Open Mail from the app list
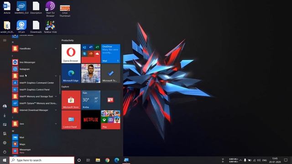The height and width of the screenshot is (164, 292). [x=35, y=138]
